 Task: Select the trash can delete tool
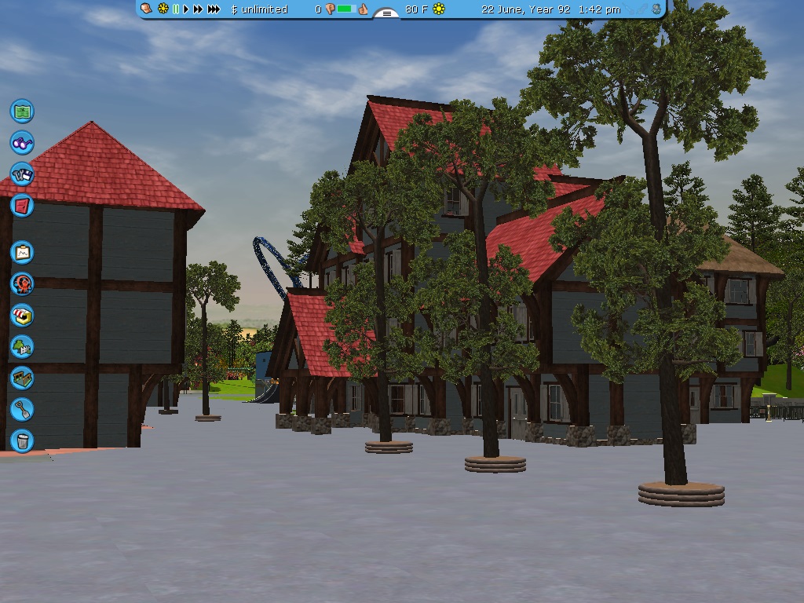22,440
